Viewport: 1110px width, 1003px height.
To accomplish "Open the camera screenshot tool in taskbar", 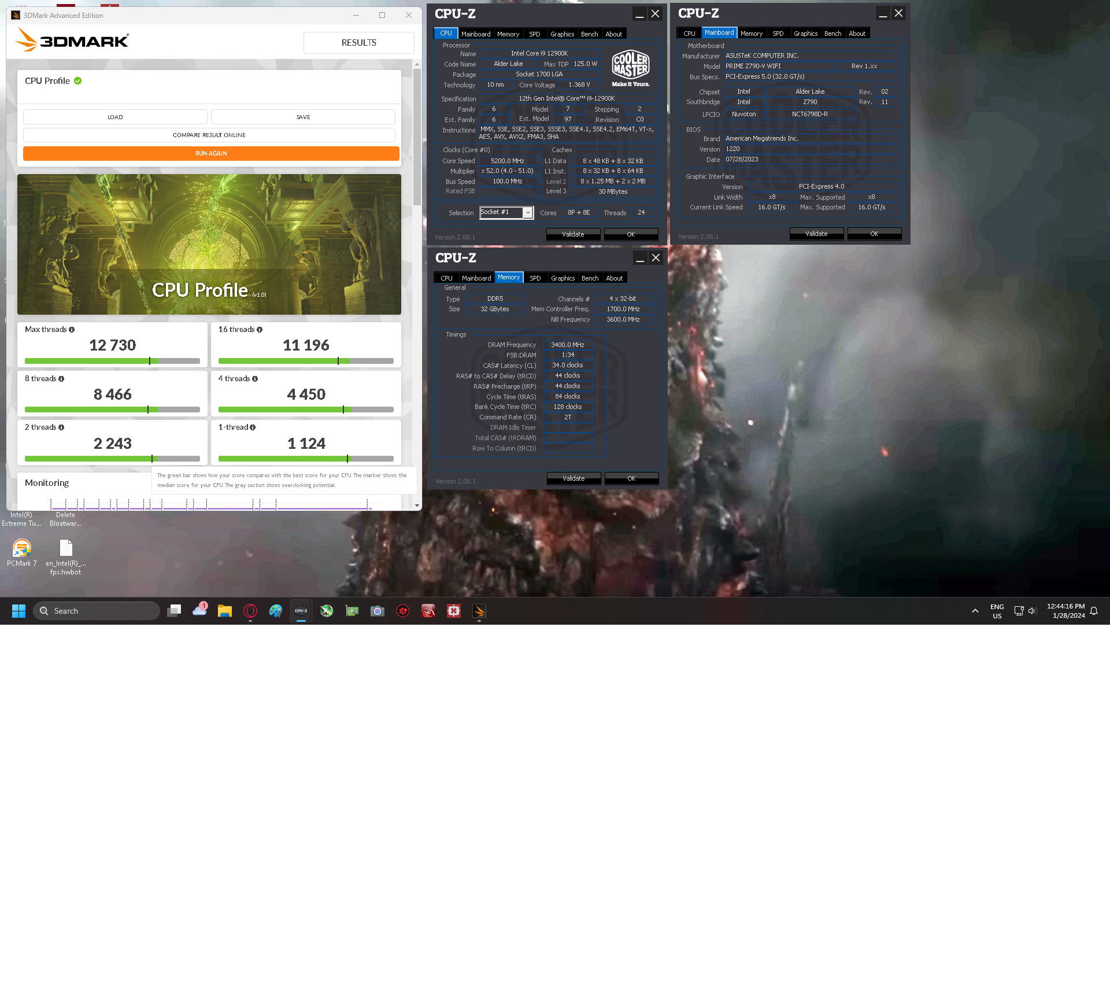I will point(378,611).
